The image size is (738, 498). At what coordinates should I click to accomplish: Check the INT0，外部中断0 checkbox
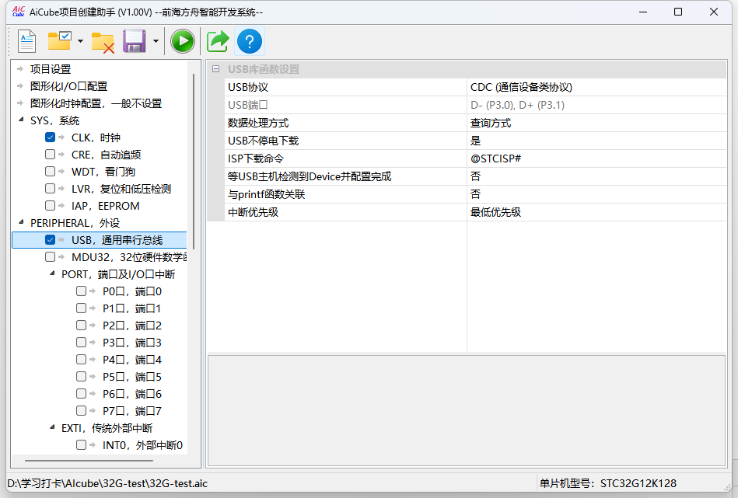(81, 445)
